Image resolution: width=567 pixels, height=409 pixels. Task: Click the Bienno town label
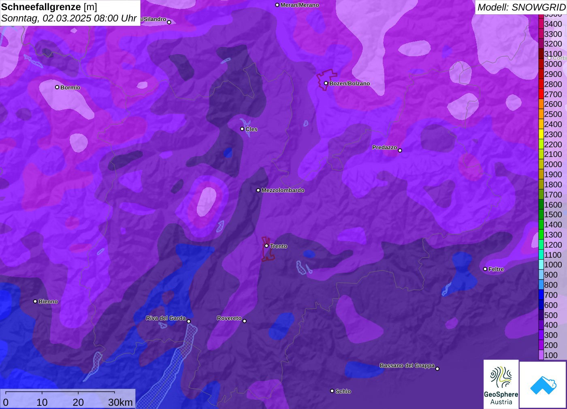[48, 301]
